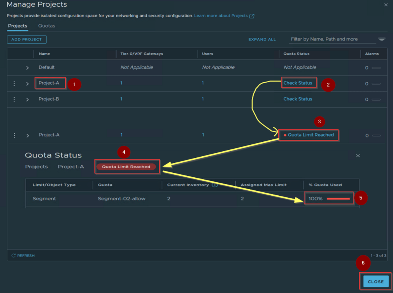
Task: Switch to the Quotas tab
Action: pos(46,26)
